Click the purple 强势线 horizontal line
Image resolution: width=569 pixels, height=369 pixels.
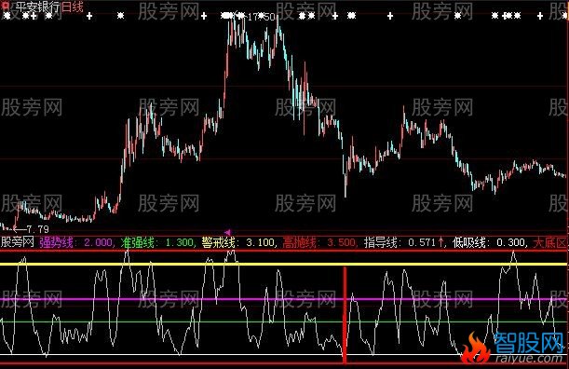click(x=283, y=300)
